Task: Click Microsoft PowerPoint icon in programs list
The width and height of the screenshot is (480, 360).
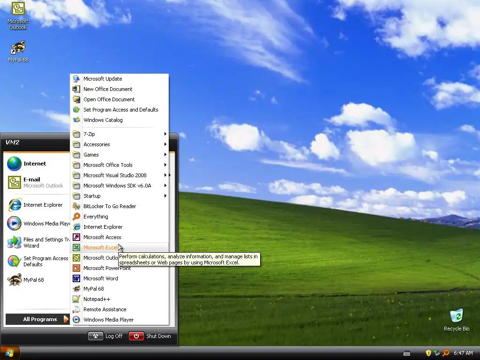Action: pos(76,268)
